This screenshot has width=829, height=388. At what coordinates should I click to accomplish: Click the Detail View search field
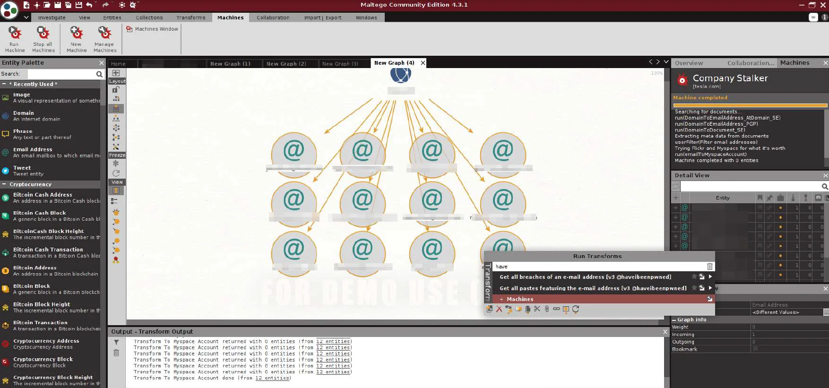[x=750, y=186]
